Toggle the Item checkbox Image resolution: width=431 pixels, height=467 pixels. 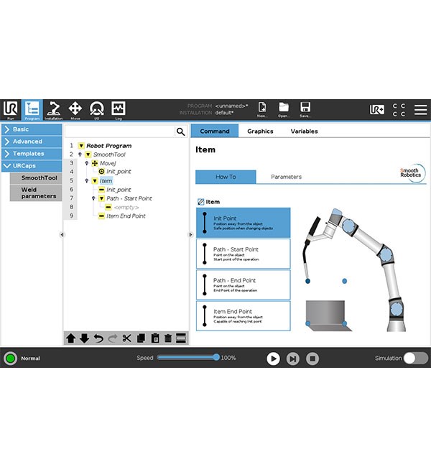[200, 202]
